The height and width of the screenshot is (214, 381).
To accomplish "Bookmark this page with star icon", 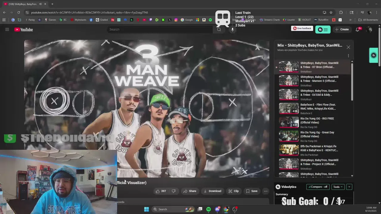I will point(331,12).
